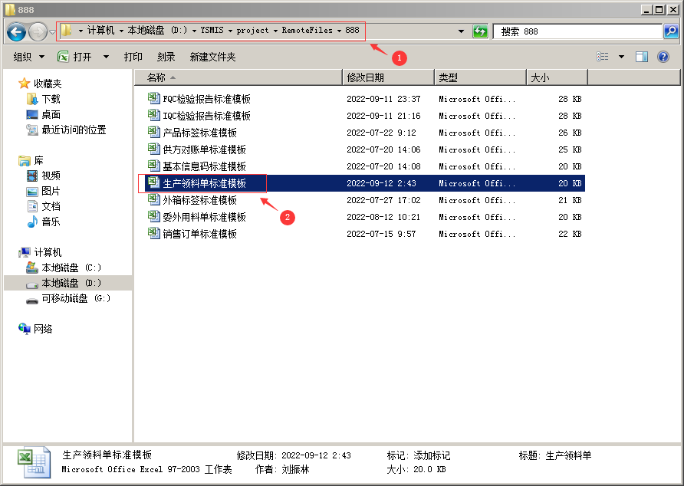The height and width of the screenshot is (486, 684).
Task: Click inside the 搜索 888 search field
Action: (577, 31)
